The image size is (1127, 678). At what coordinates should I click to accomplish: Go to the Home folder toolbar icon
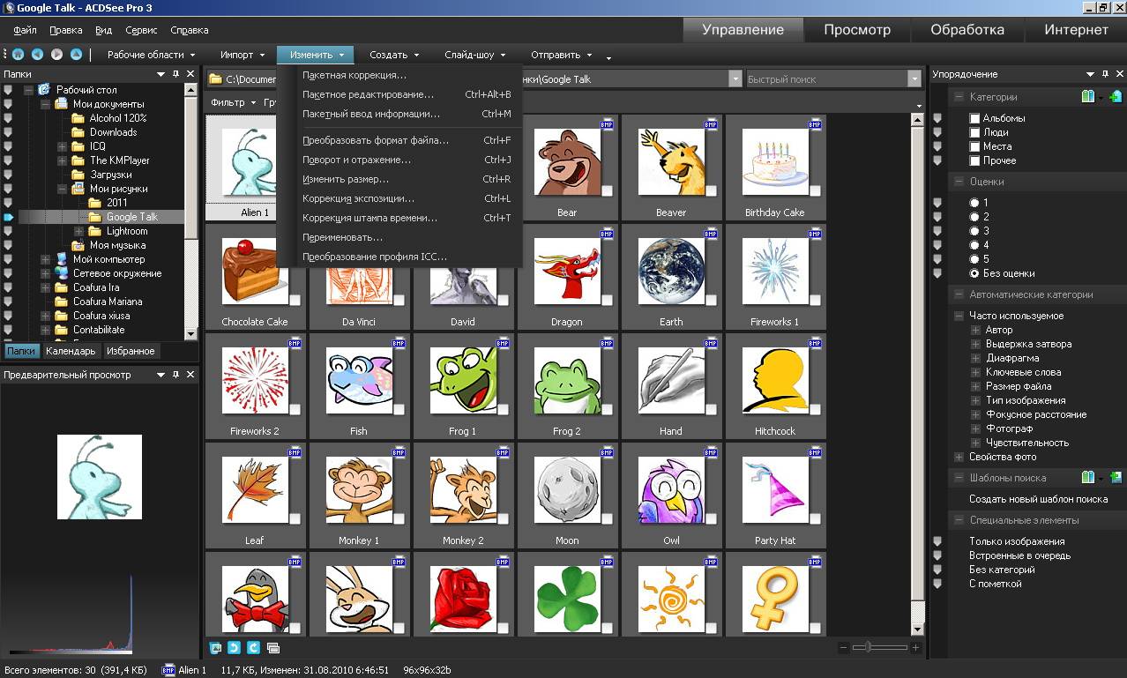point(18,55)
